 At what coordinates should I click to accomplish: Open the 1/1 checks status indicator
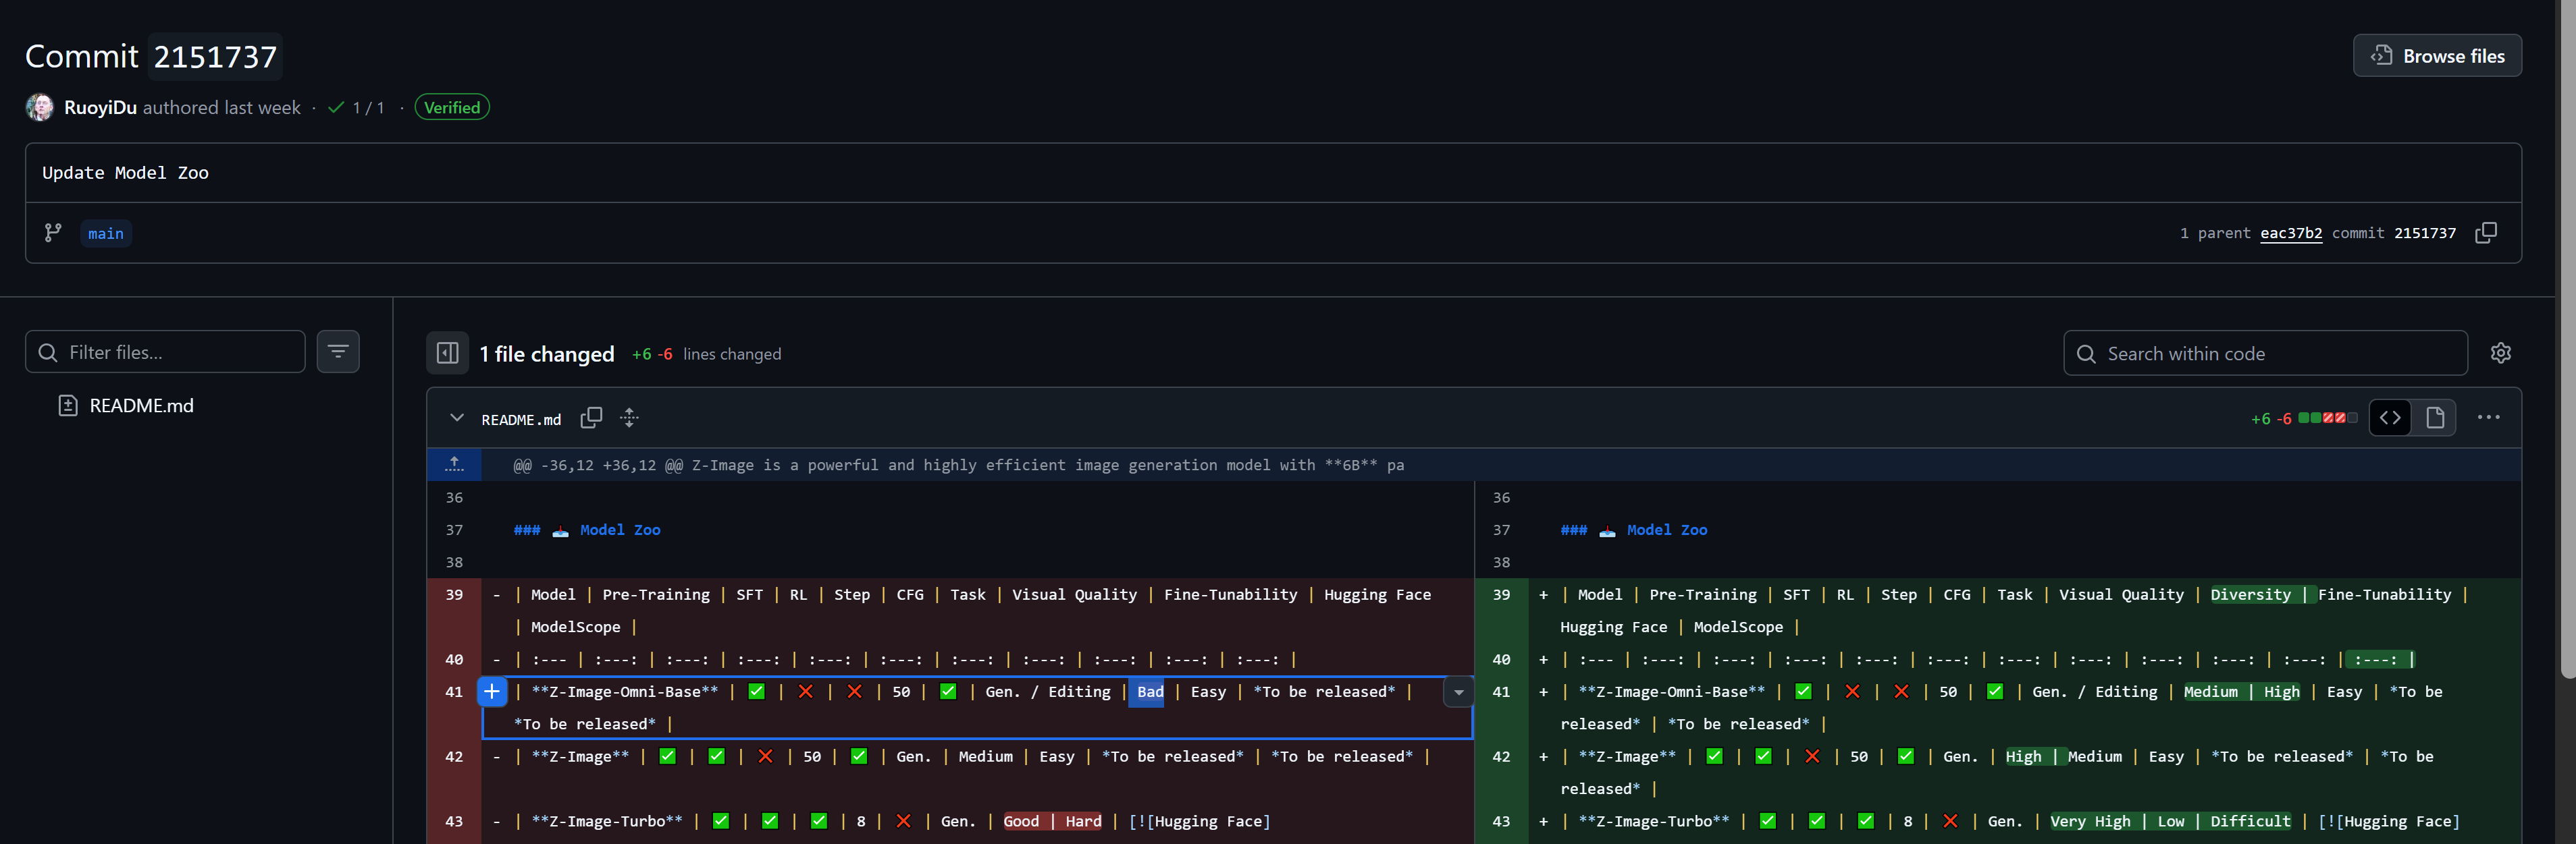point(357,108)
